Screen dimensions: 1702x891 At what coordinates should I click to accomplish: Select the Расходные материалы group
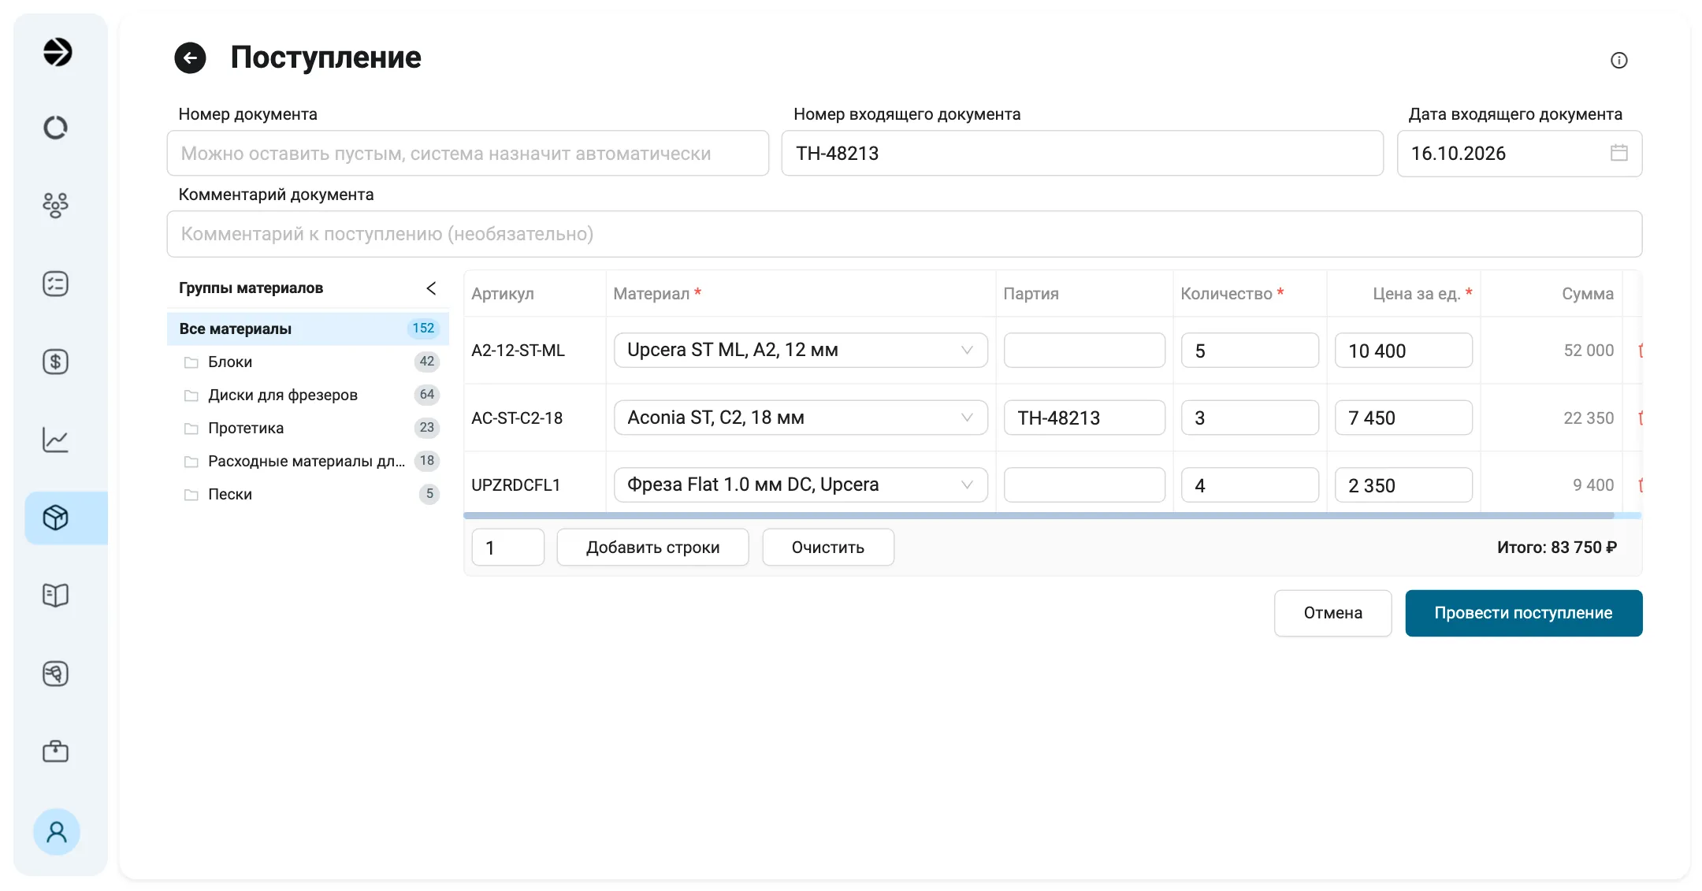coord(308,461)
